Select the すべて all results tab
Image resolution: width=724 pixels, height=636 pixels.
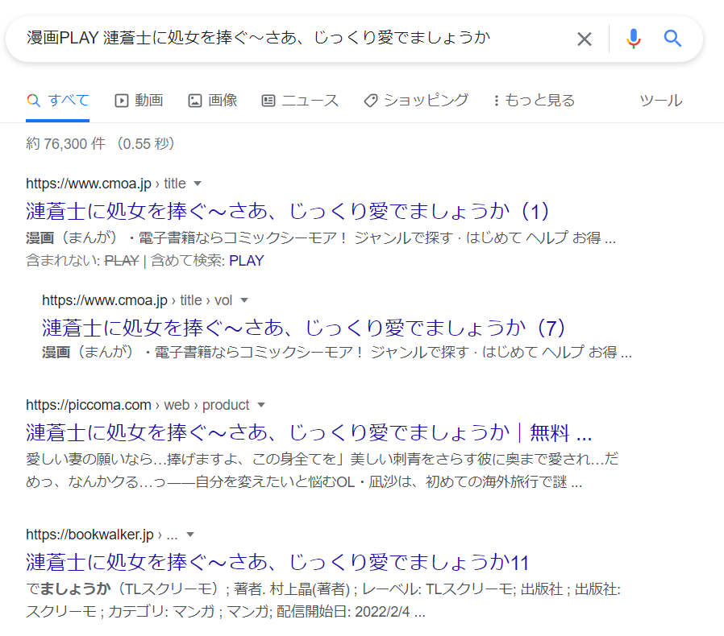[x=58, y=101]
